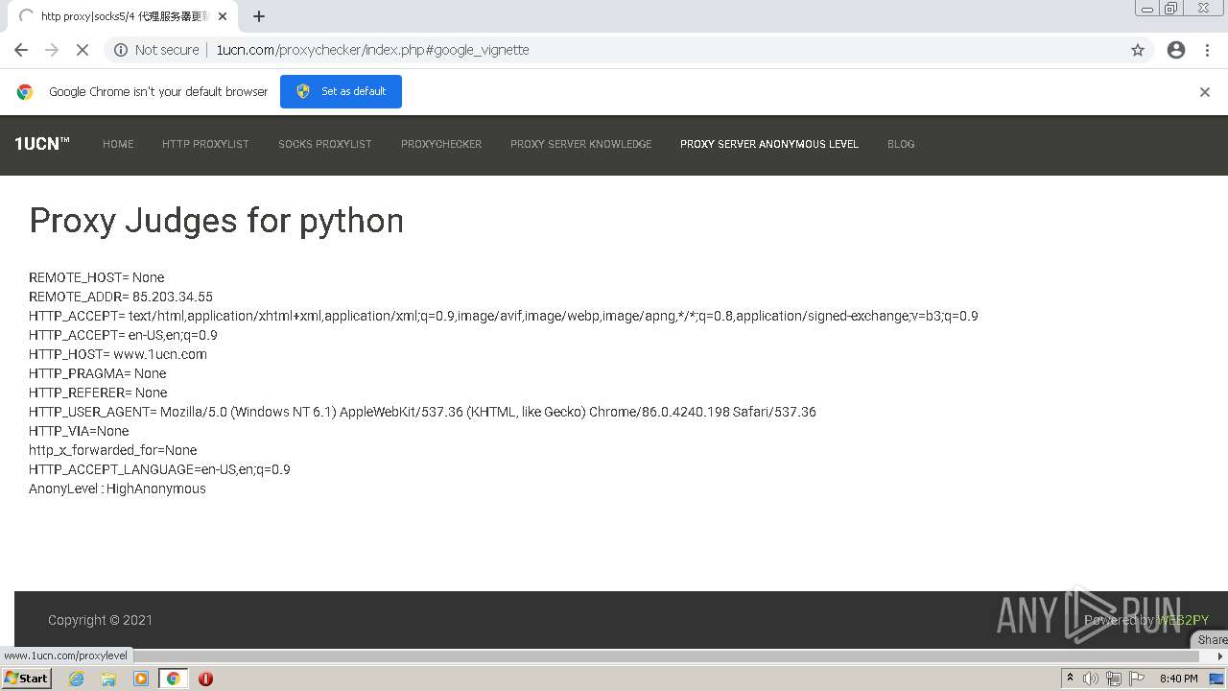Show hidden system tray icons arrow
The height and width of the screenshot is (691, 1228).
click(1070, 679)
